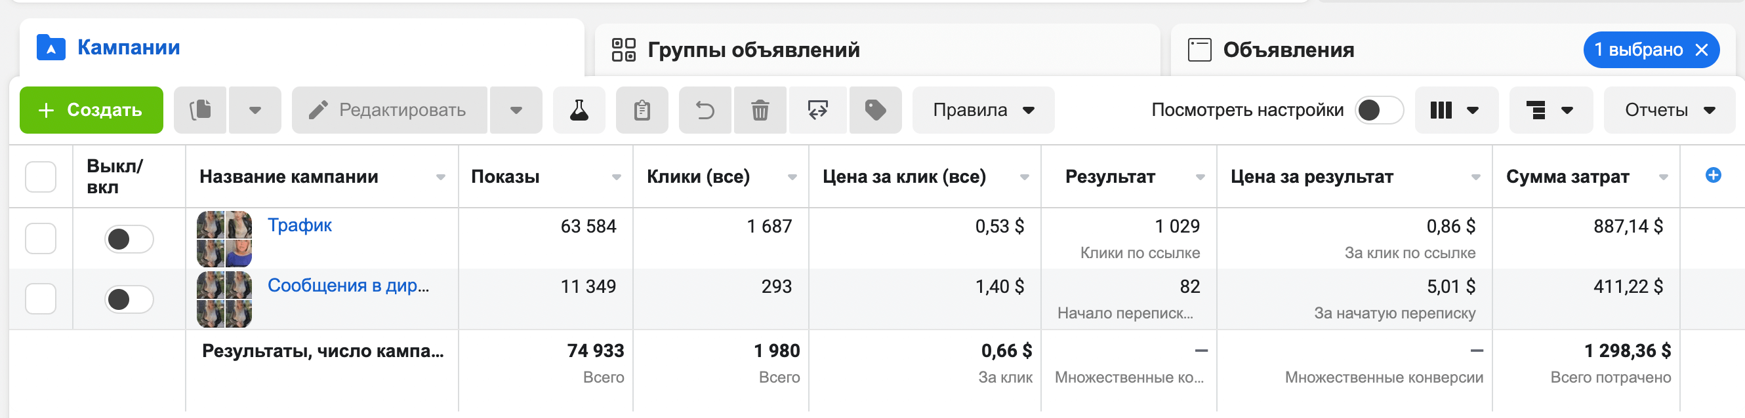Click the preview share icon beside trash
The height and width of the screenshot is (418, 1745).
(817, 110)
